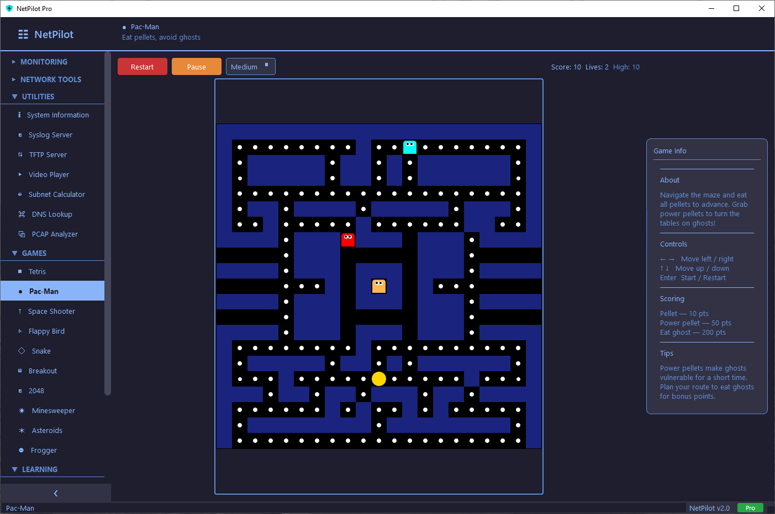Click the NetPilot hamburger menu icon
Screen dimensions: 775x514
[x=23, y=34]
